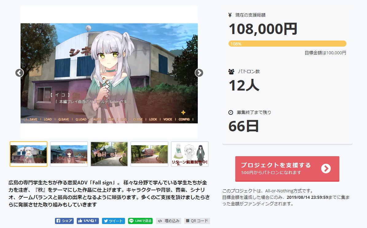This screenshot has height=228, width=367.
Task: Go to the previous slideshow image
Action: [19, 73]
